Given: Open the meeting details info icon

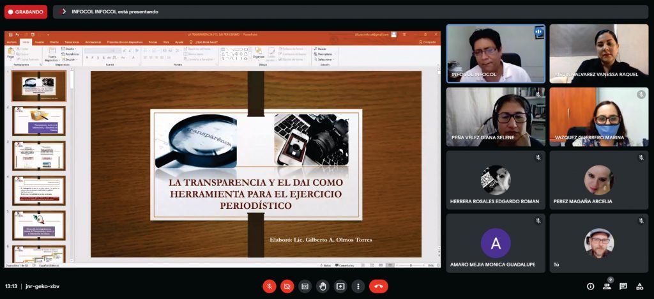Looking at the screenshot, I should pos(590,286).
